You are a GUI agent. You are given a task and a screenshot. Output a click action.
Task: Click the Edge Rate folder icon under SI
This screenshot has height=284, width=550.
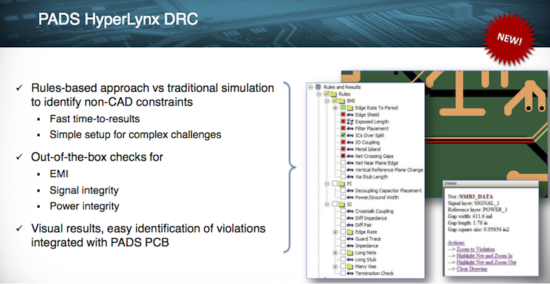click(349, 232)
